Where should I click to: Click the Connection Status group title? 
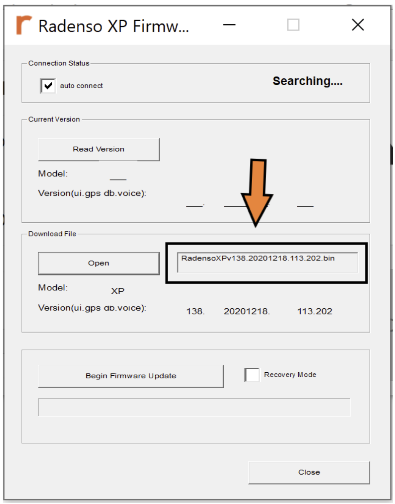click(x=59, y=63)
